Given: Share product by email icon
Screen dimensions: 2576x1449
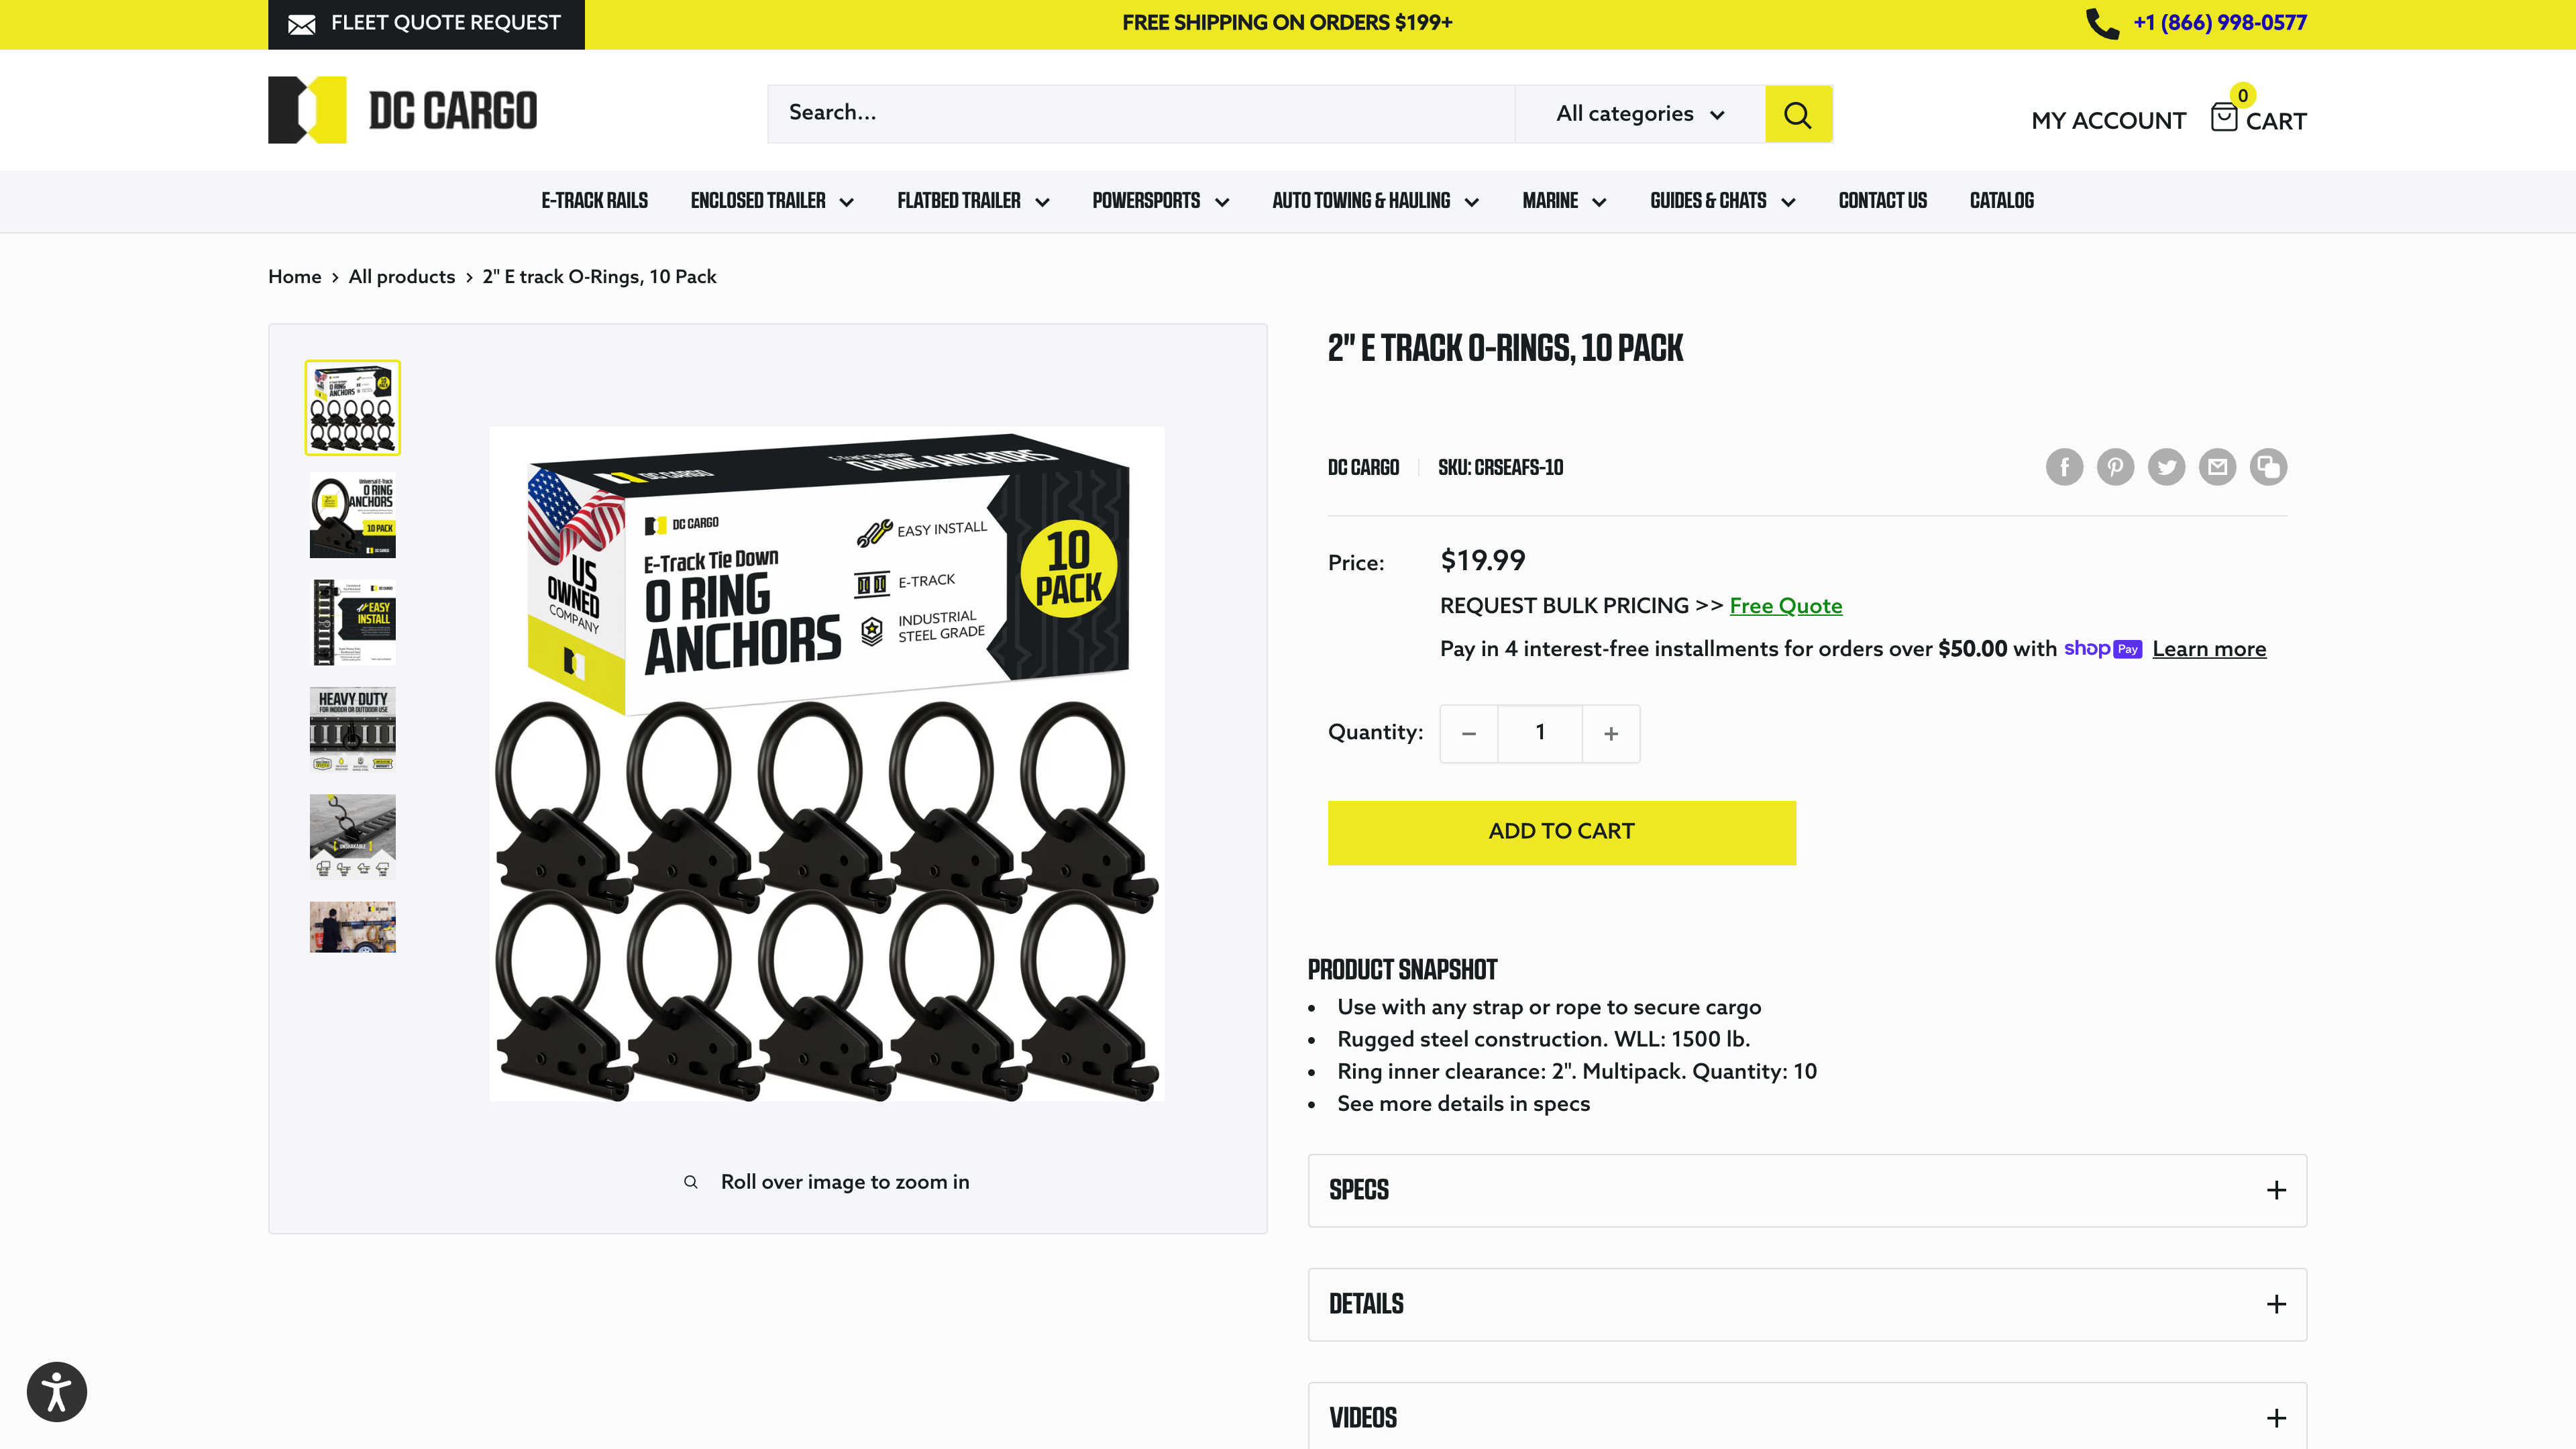Looking at the screenshot, I should point(2217,467).
